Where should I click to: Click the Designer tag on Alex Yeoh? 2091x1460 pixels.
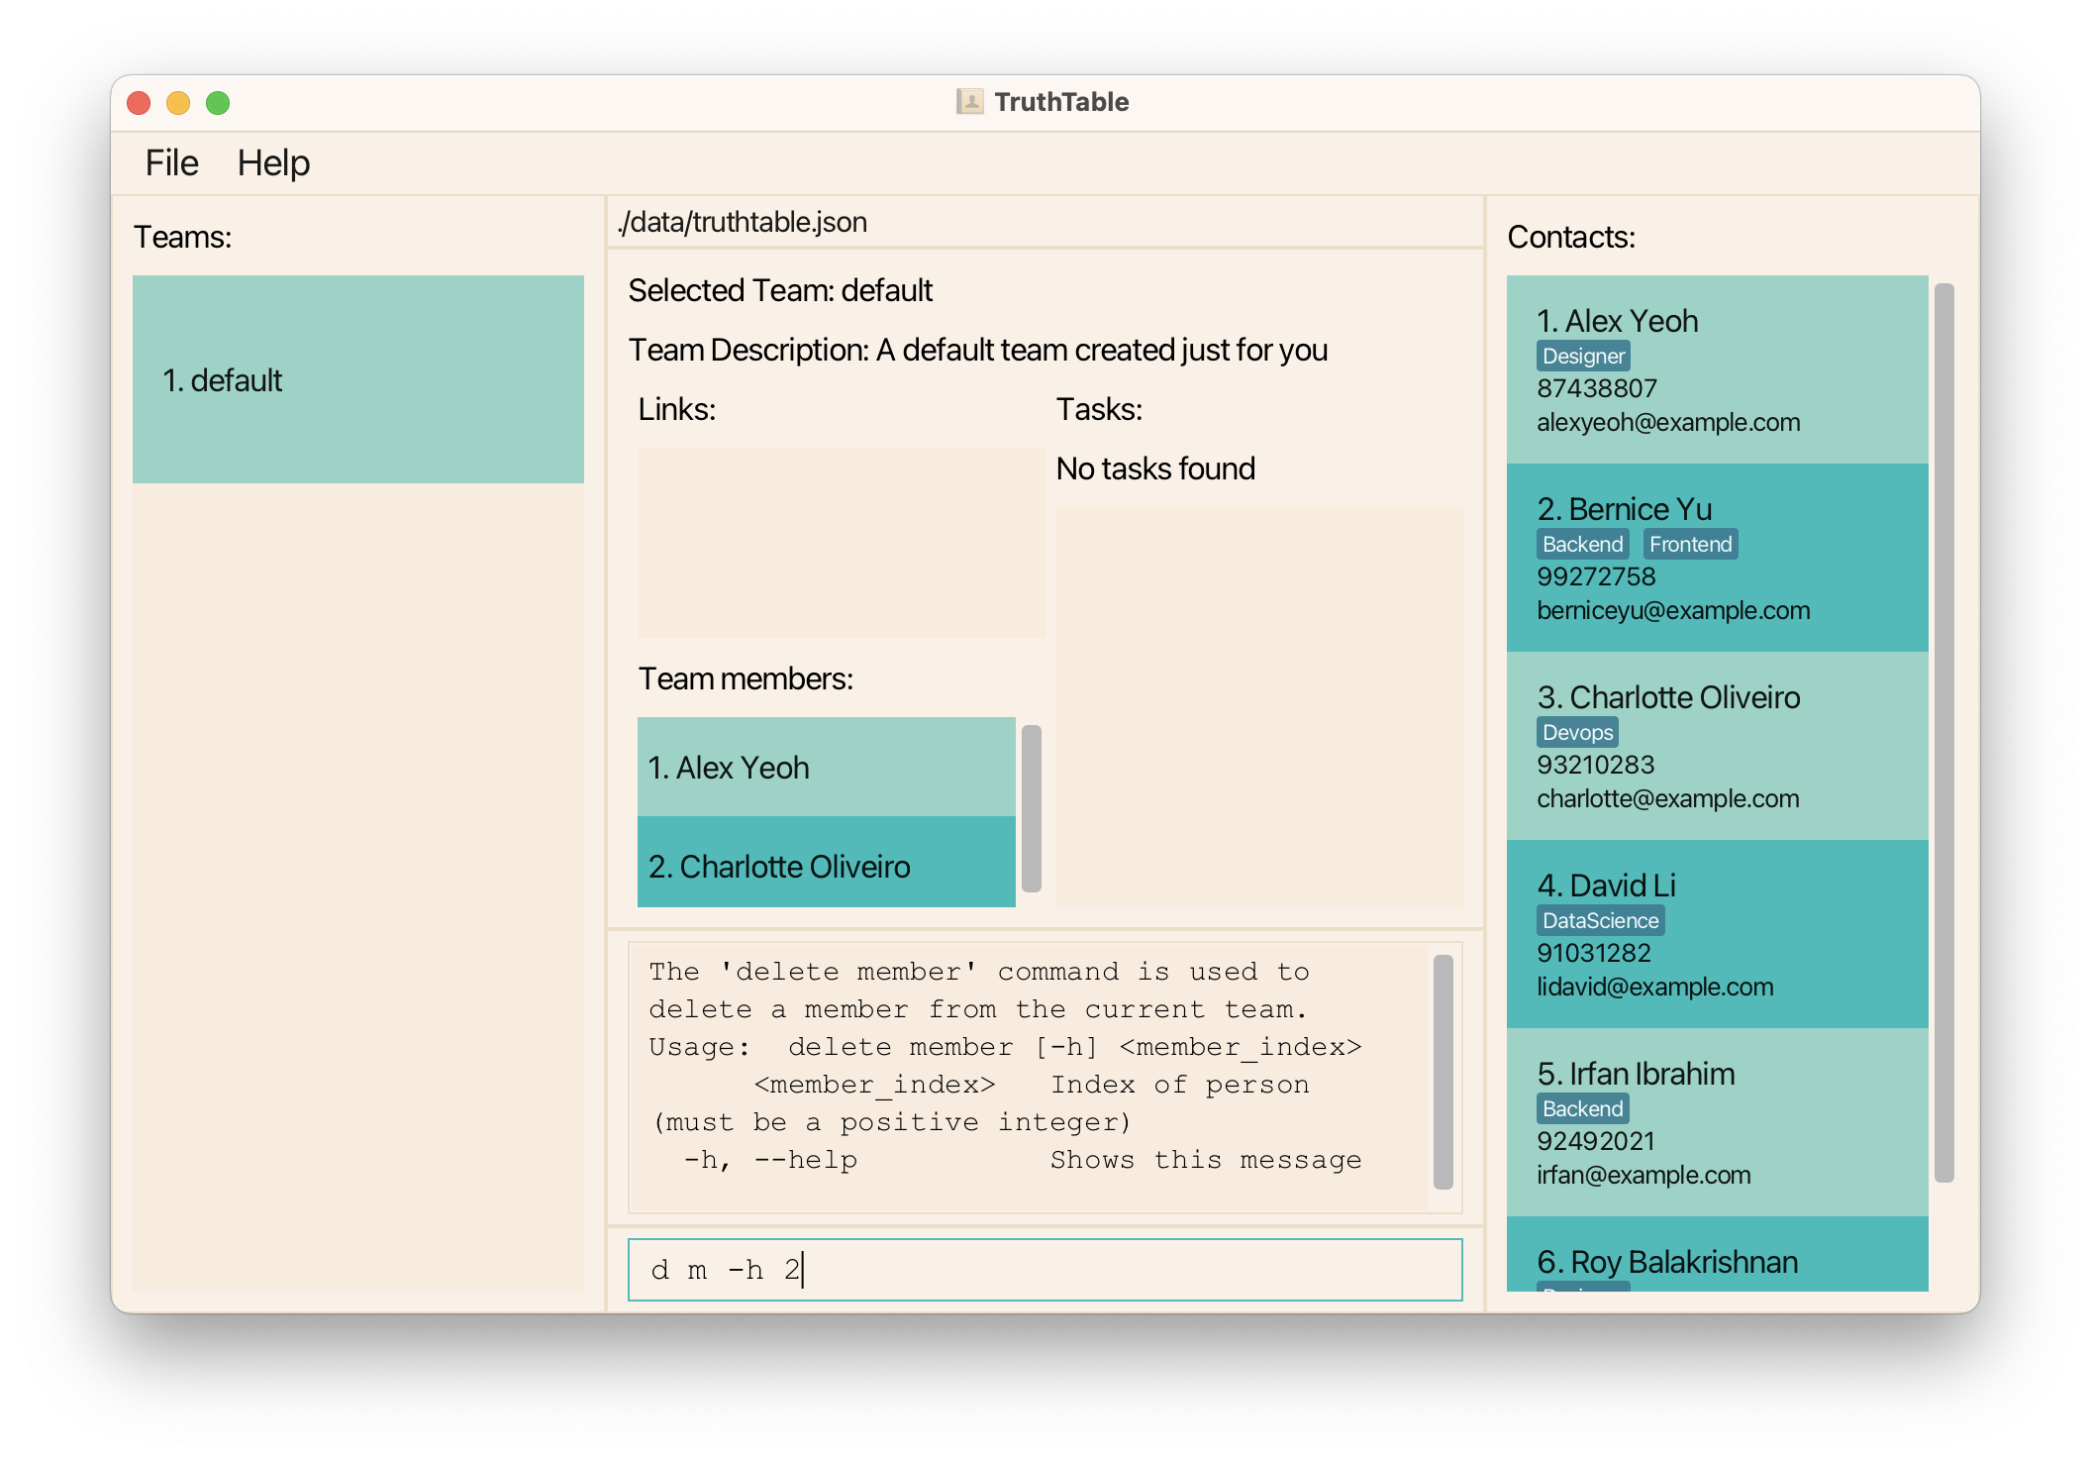coord(1582,356)
